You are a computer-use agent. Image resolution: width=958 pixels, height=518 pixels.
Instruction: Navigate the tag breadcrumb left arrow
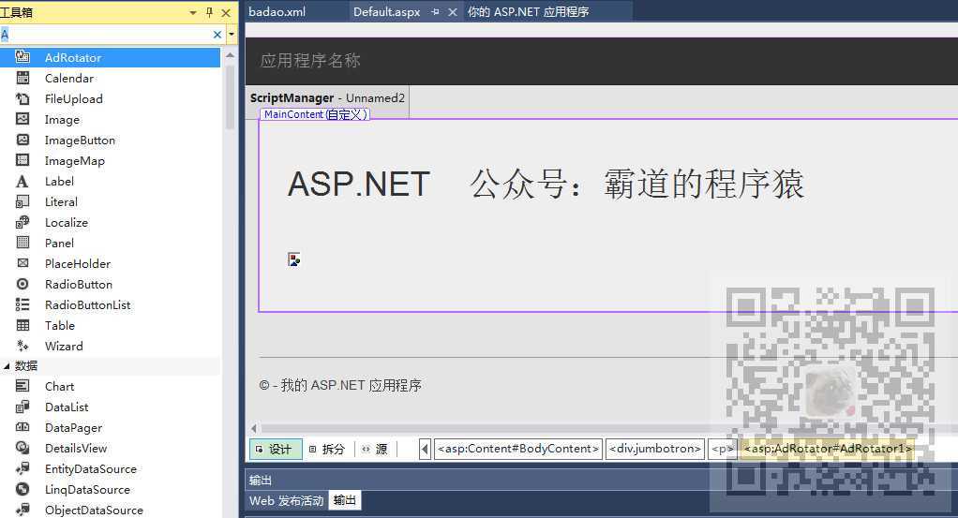click(425, 449)
